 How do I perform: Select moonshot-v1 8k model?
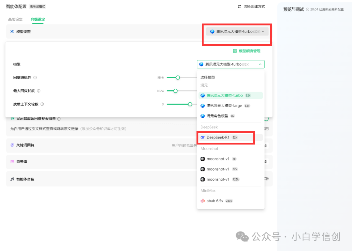click(x=230, y=159)
